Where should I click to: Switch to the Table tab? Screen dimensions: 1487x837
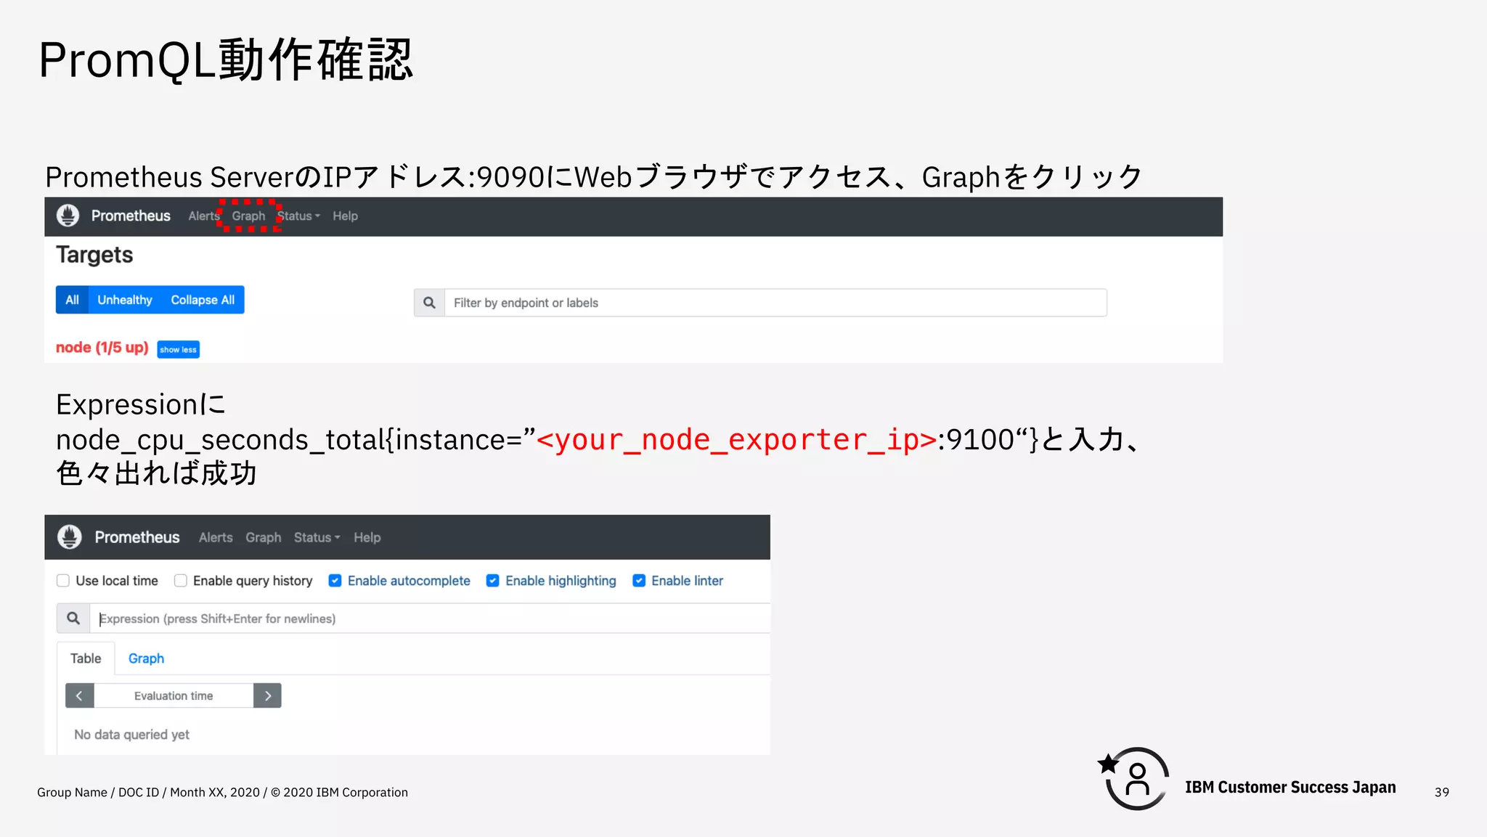[86, 658]
